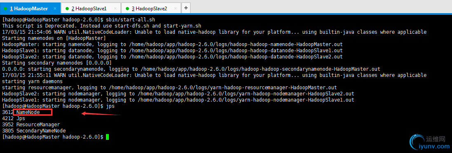Close the HadoopSlave1 tab
The image size is (452, 153).
point(115,9)
